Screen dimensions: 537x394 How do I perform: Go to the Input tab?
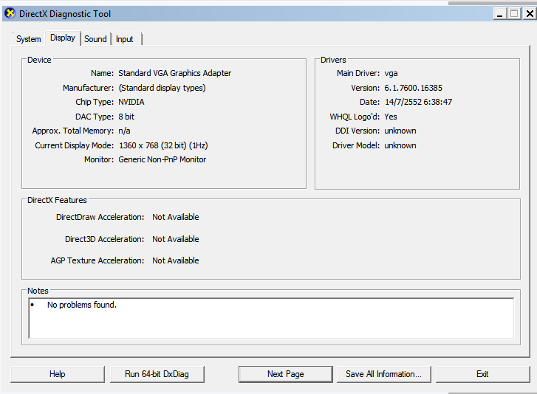coord(125,39)
